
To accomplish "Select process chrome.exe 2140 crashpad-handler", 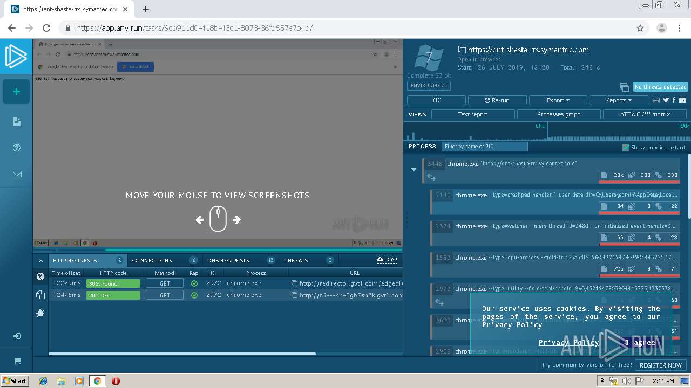I will coord(555,202).
